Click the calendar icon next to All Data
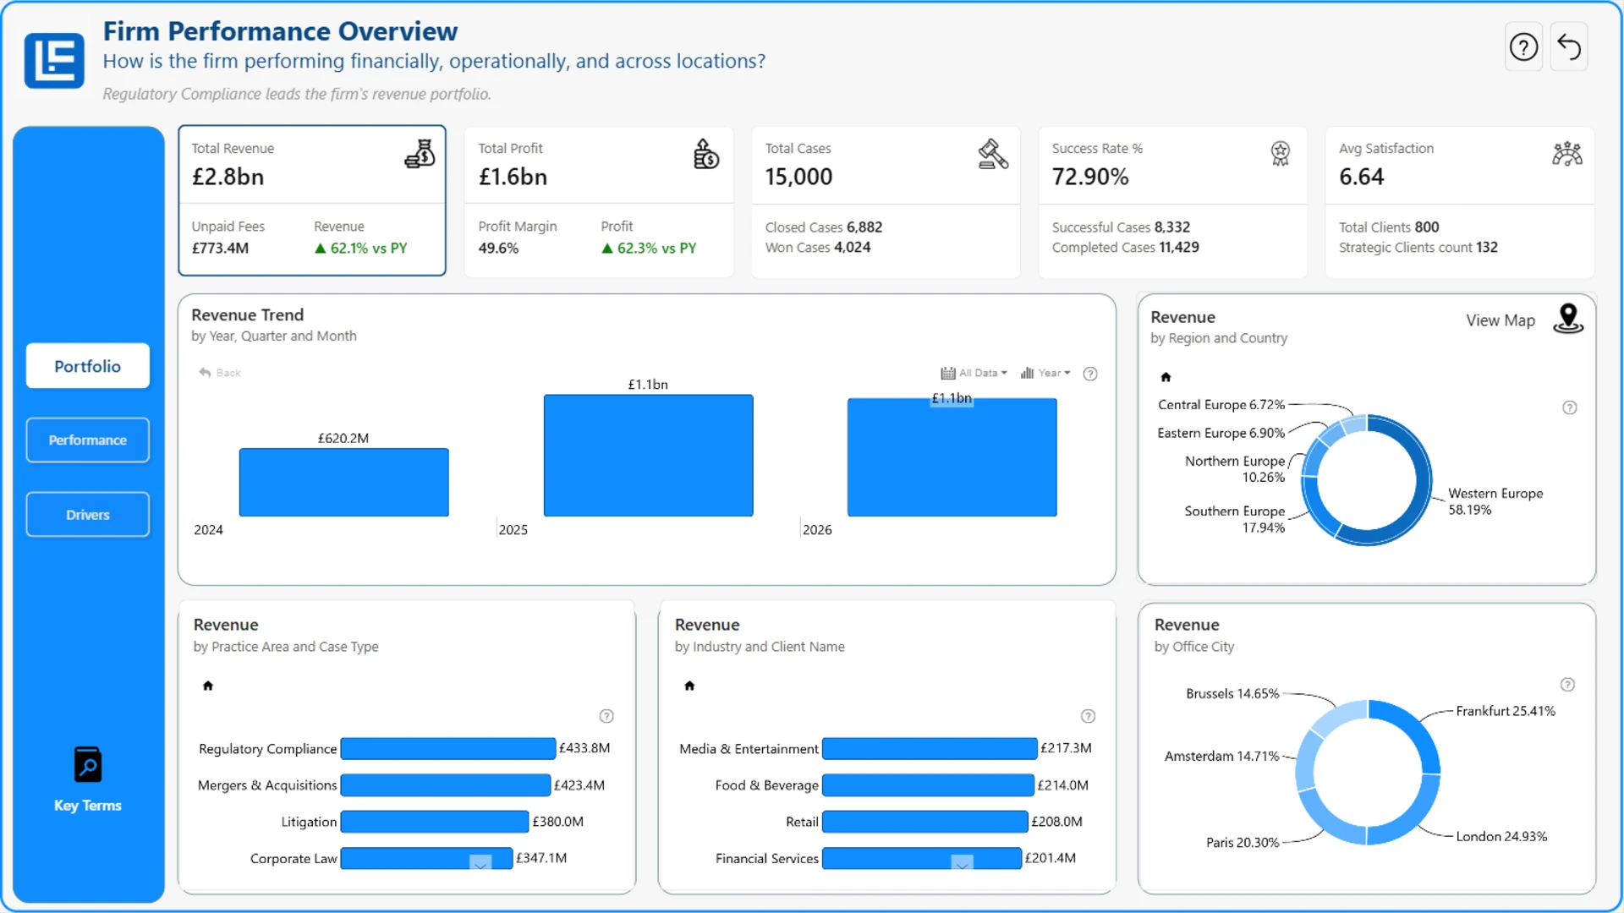 click(x=948, y=373)
